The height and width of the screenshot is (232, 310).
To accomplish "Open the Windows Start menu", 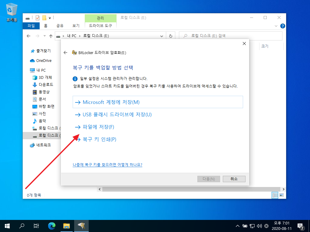I will pos(8,226).
